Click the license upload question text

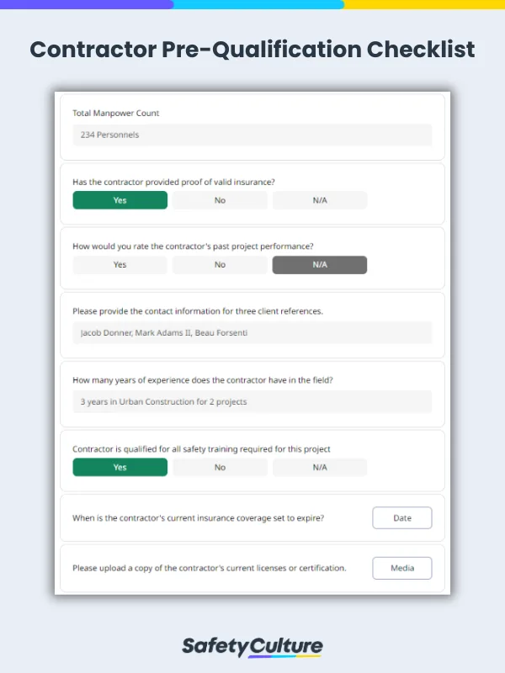(x=206, y=568)
